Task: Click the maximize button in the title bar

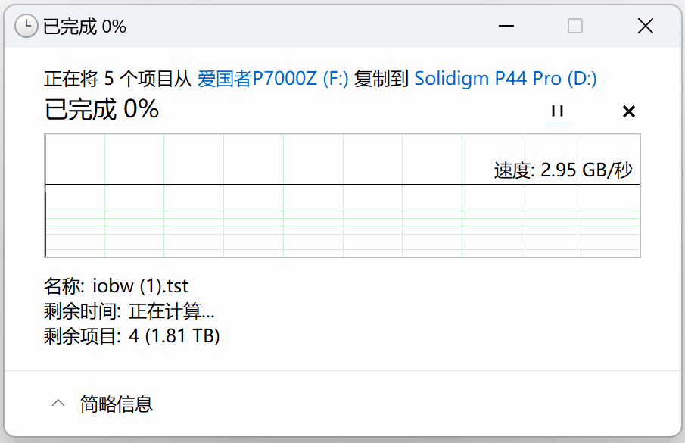Action: 575,27
